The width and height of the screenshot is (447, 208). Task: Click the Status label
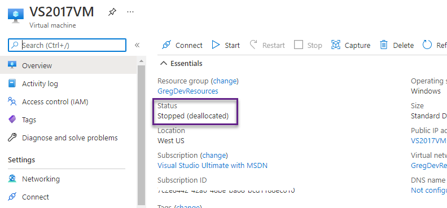pos(167,105)
